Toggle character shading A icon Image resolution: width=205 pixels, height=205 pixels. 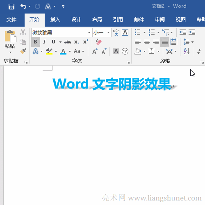tap(116, 51)
